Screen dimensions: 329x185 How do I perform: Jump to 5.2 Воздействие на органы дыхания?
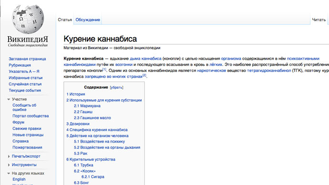coord(107,147)
